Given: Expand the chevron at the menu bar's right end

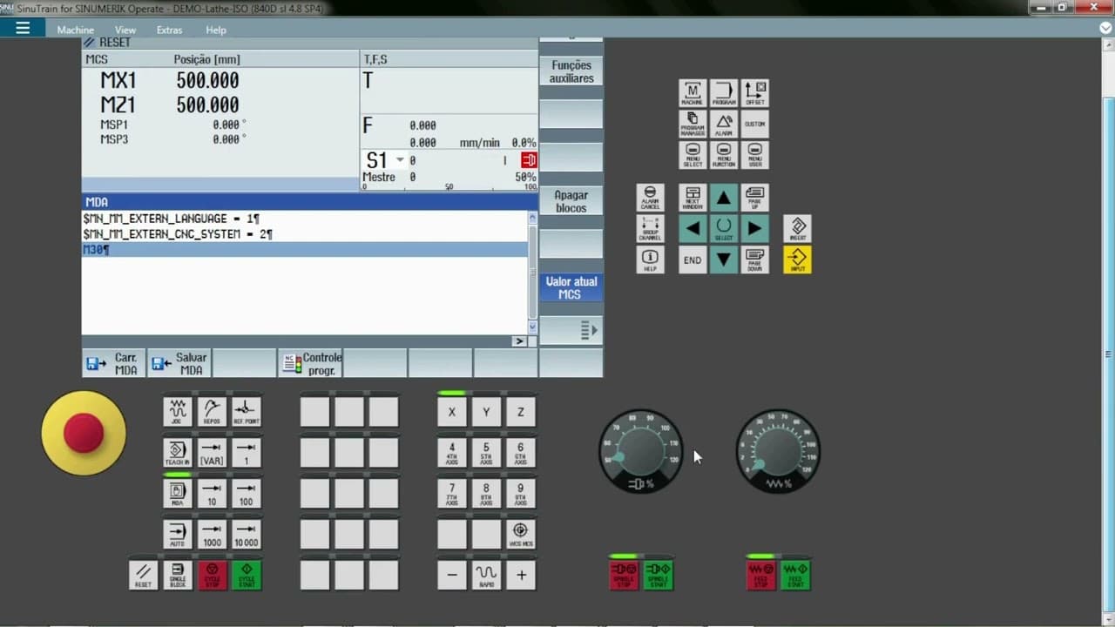Looking at the screenshot, I should pyautogui.click(x=1105, y=28).
